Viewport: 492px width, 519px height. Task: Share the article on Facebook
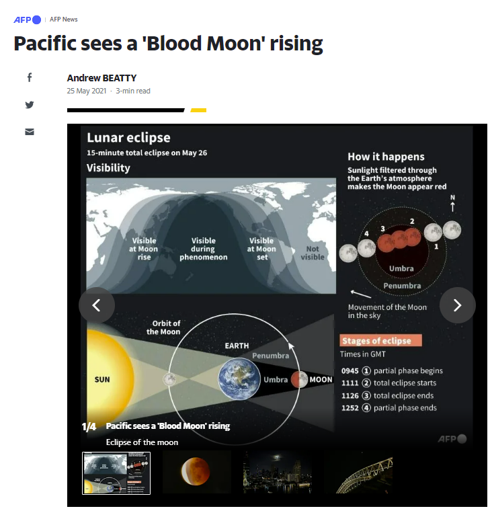pos(30,78)
